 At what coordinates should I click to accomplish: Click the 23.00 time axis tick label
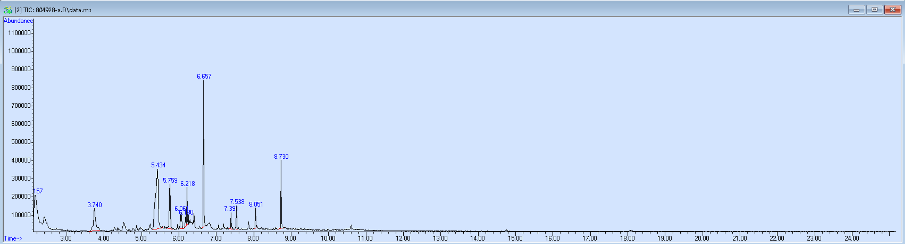pyautogui.click(x=814, y=238)
